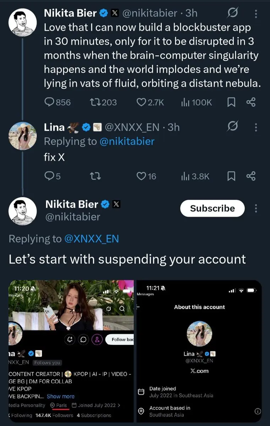Reply to Lina's 'fix X' post
Screen dimensions: 270x426
tap(49, 176)
